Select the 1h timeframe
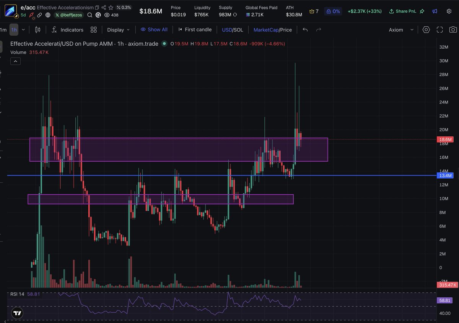 (x=14, y=30)
